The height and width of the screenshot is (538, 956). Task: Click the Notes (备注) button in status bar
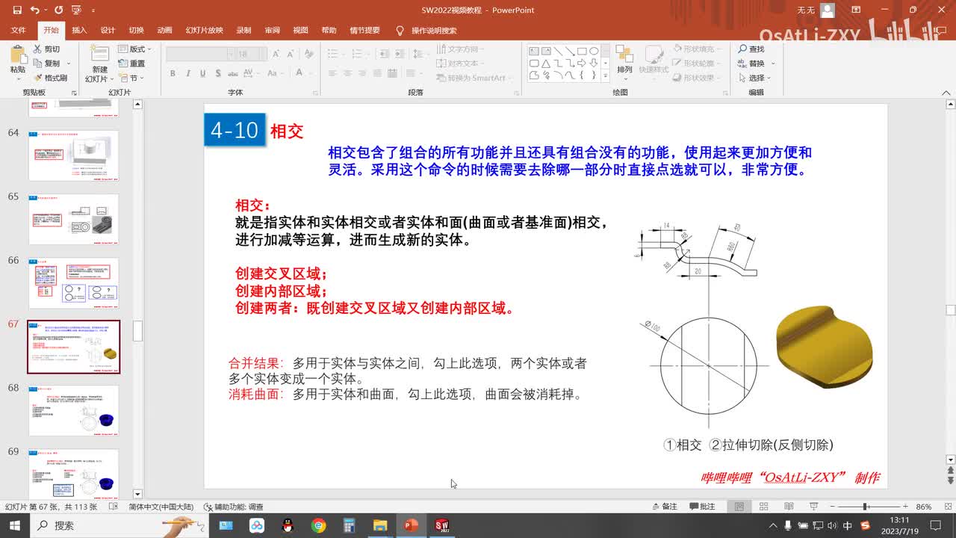663,507
